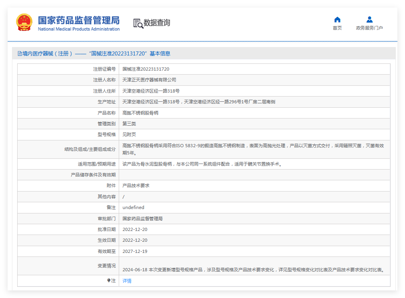Click registrant name 天津正天医疗器械有限公司
The image size is (405, 298).
click(149, 80)
